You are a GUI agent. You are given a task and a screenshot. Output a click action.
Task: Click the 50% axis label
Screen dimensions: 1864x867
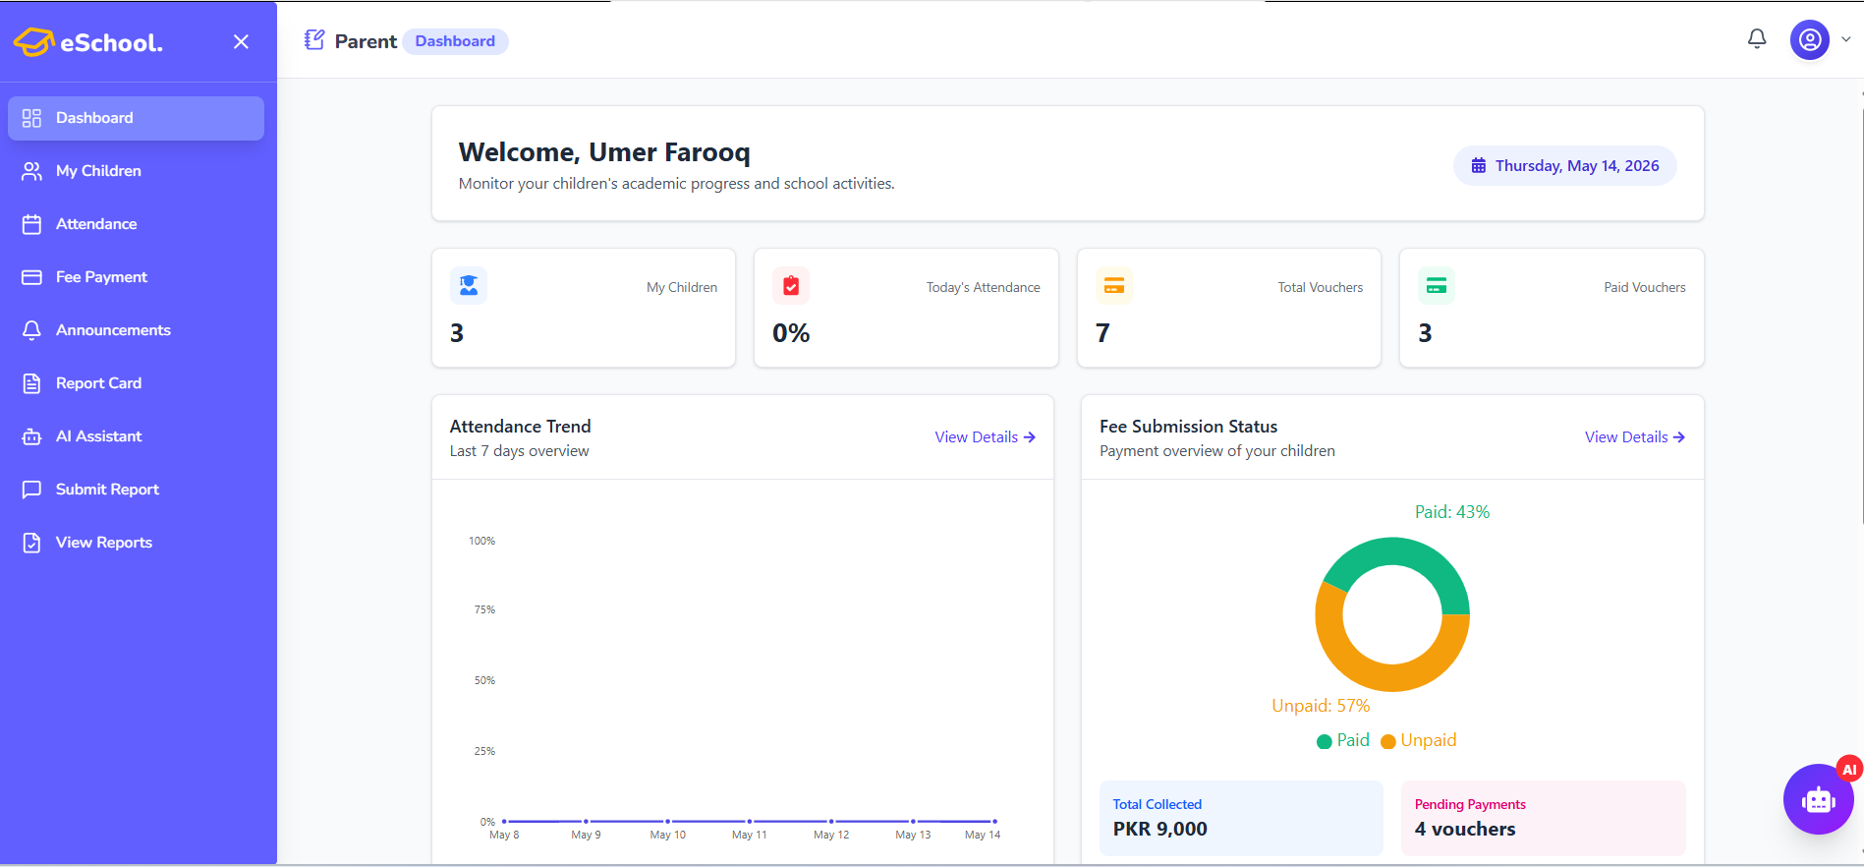click(484, 680)
